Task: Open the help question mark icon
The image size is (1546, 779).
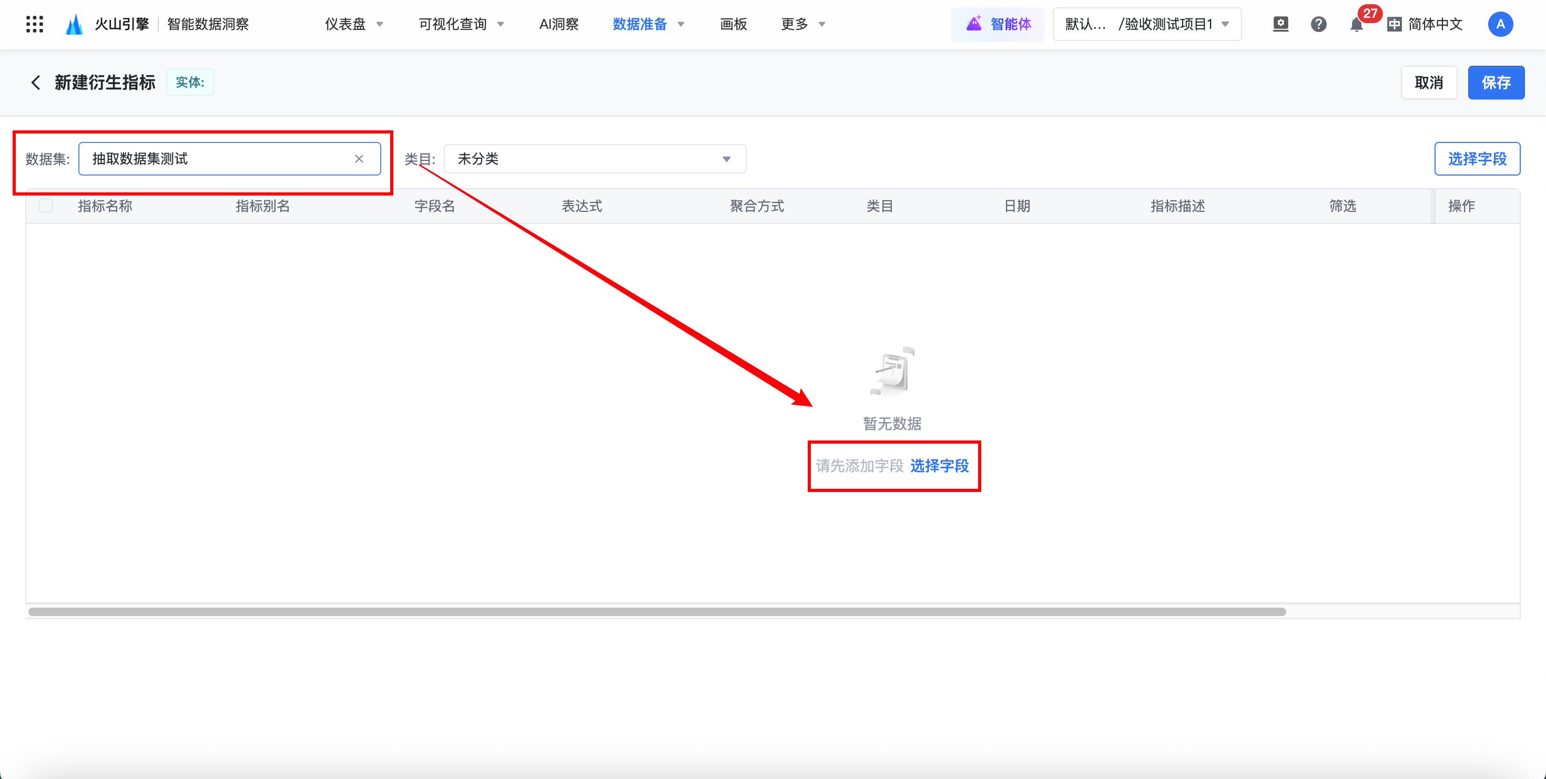Action: 1318,24
